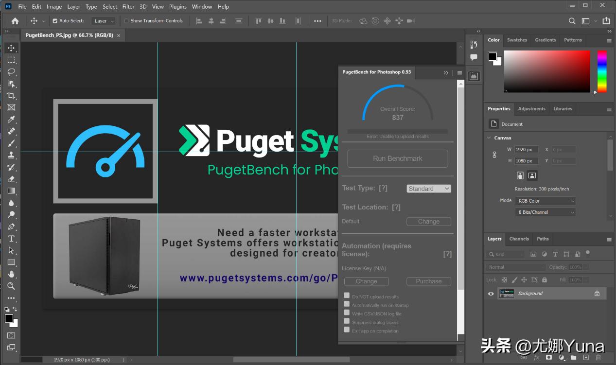This screenshot has width=616, height=365.
Task: Expand the 8 Bits/Channel dropdown
Action: coord(545,212)
